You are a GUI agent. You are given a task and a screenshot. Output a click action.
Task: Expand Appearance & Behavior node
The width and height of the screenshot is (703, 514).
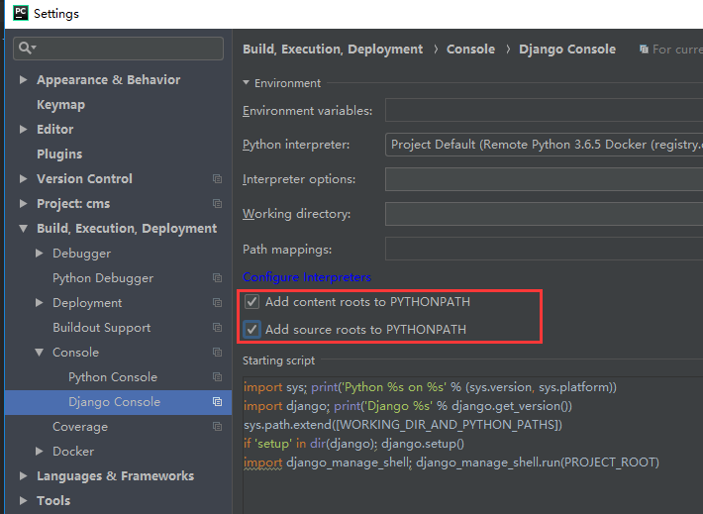coord(23,80)
